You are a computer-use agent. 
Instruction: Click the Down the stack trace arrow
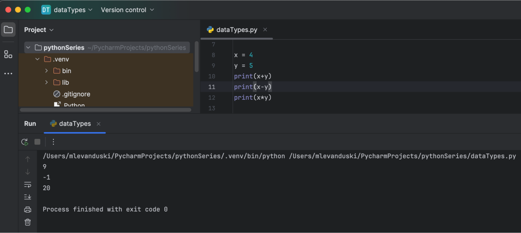tap(28, 172)
